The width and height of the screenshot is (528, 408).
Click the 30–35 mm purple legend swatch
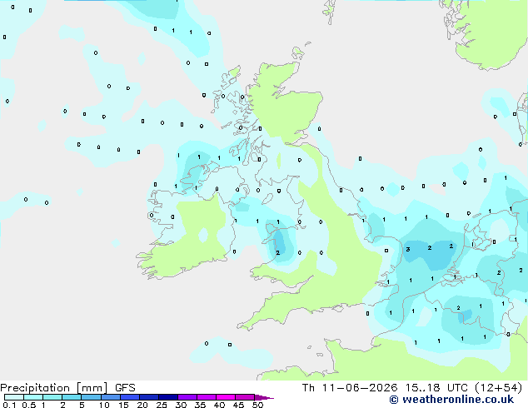click(x=187, y=397)
